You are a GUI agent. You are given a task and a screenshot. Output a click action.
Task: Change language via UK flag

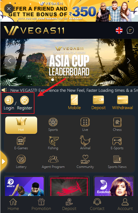pos(119,30)
